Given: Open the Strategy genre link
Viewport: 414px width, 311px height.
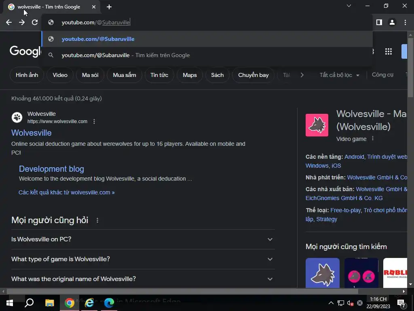Looking at the screenshot, I should click(x=327, y=219).
